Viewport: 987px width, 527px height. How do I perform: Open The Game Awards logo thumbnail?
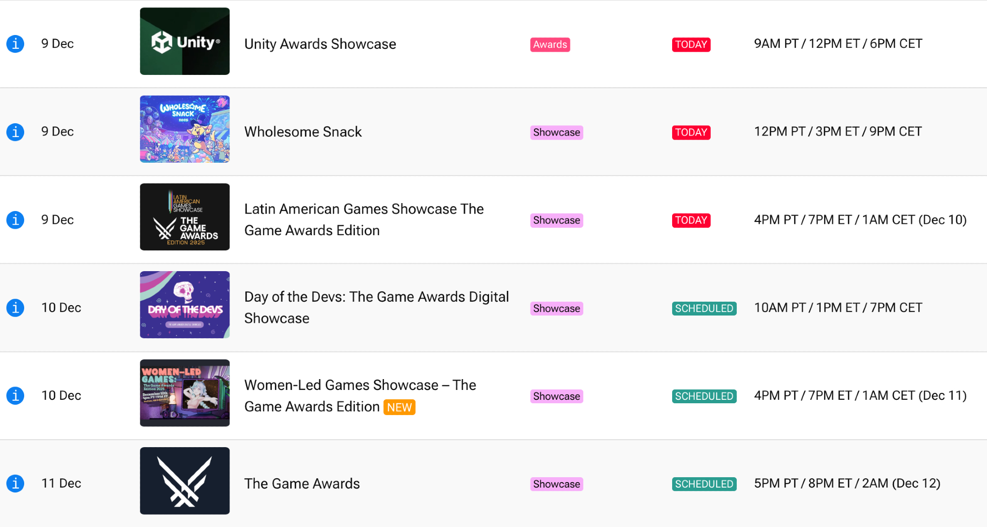pyautogui.click(x=185, y=481)
